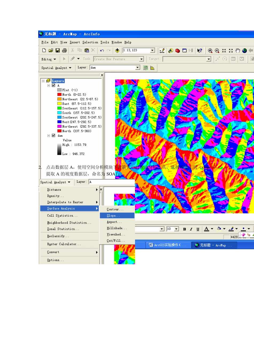Click the fill color bucket button
This screenshot has height=359, width=254.
(x=219, y=229)
